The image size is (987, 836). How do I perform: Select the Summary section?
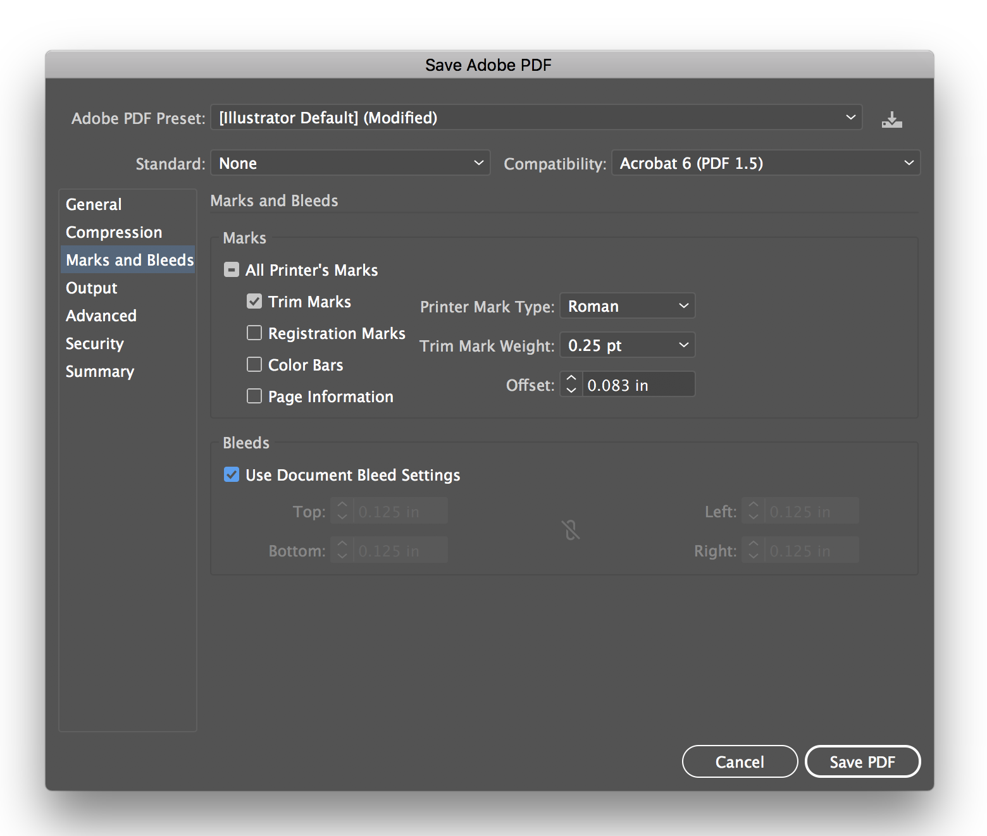pos(128,371)
